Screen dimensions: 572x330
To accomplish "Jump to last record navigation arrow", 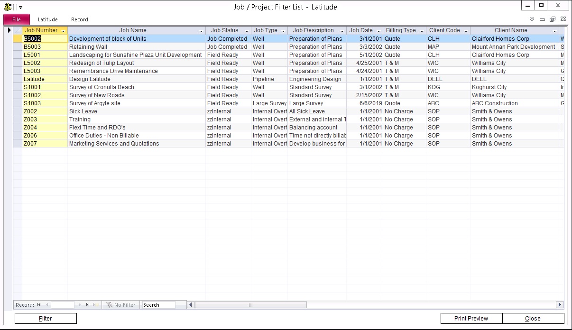I will 88,305.
